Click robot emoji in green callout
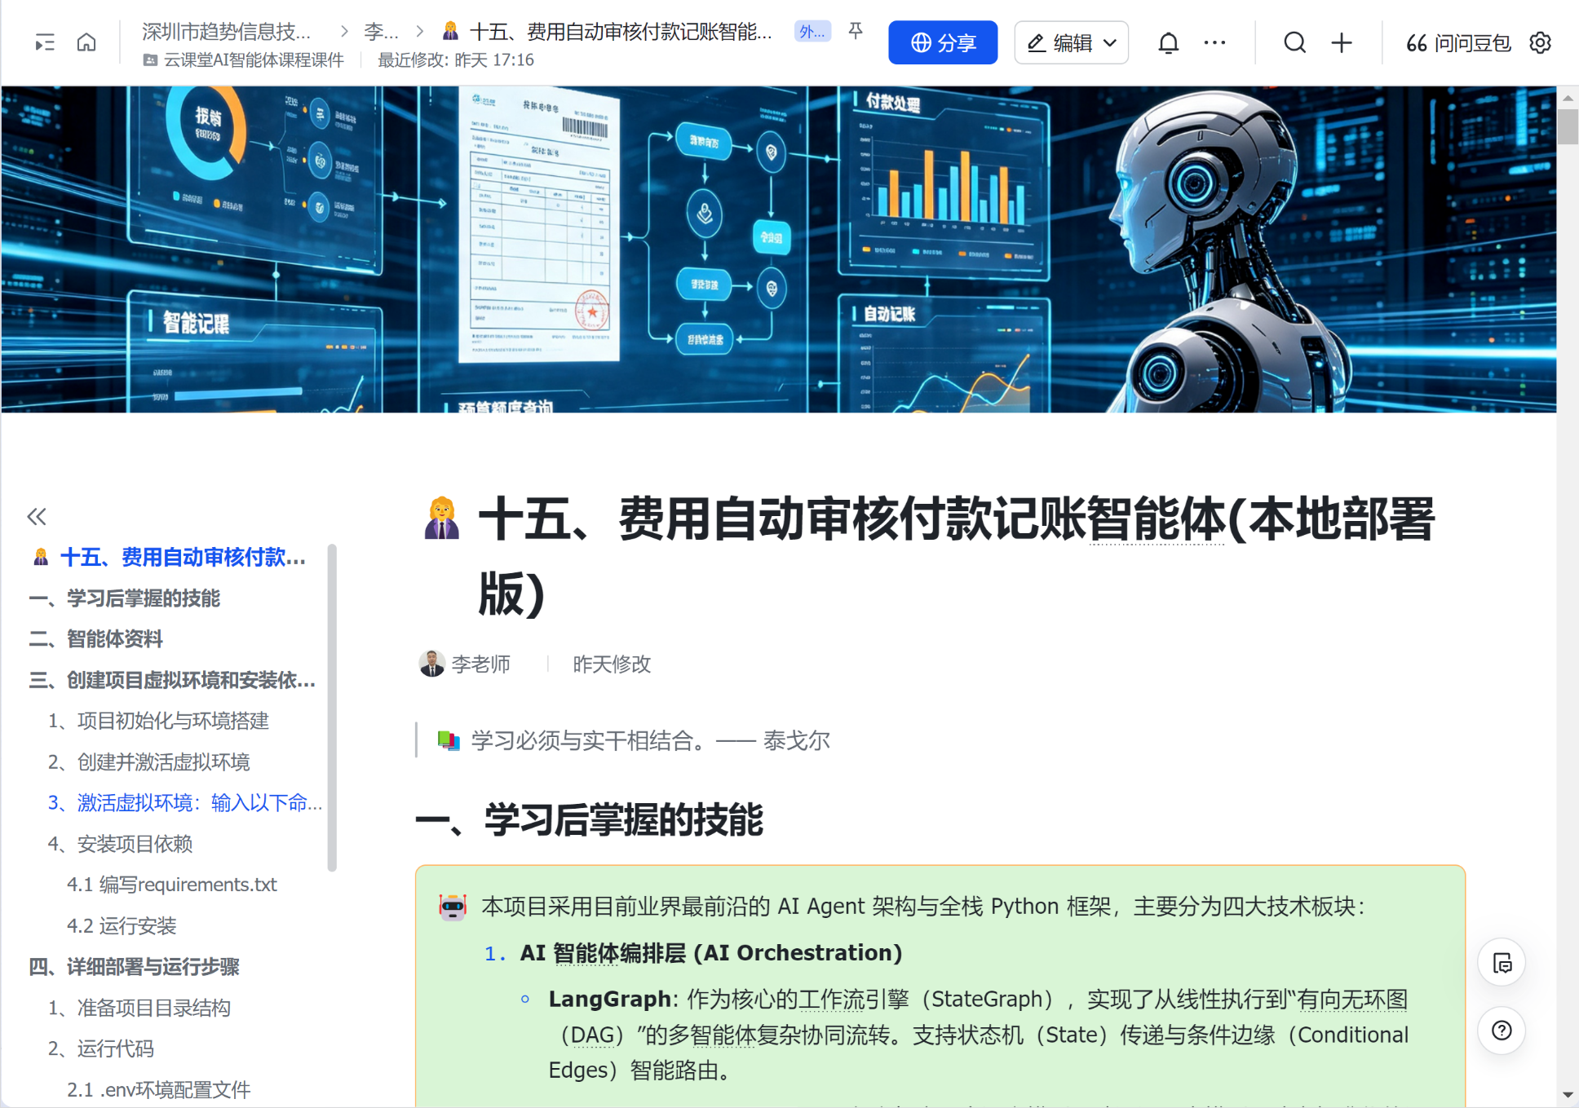This screenshot has width=1579, height=1108. pos(453,907)
